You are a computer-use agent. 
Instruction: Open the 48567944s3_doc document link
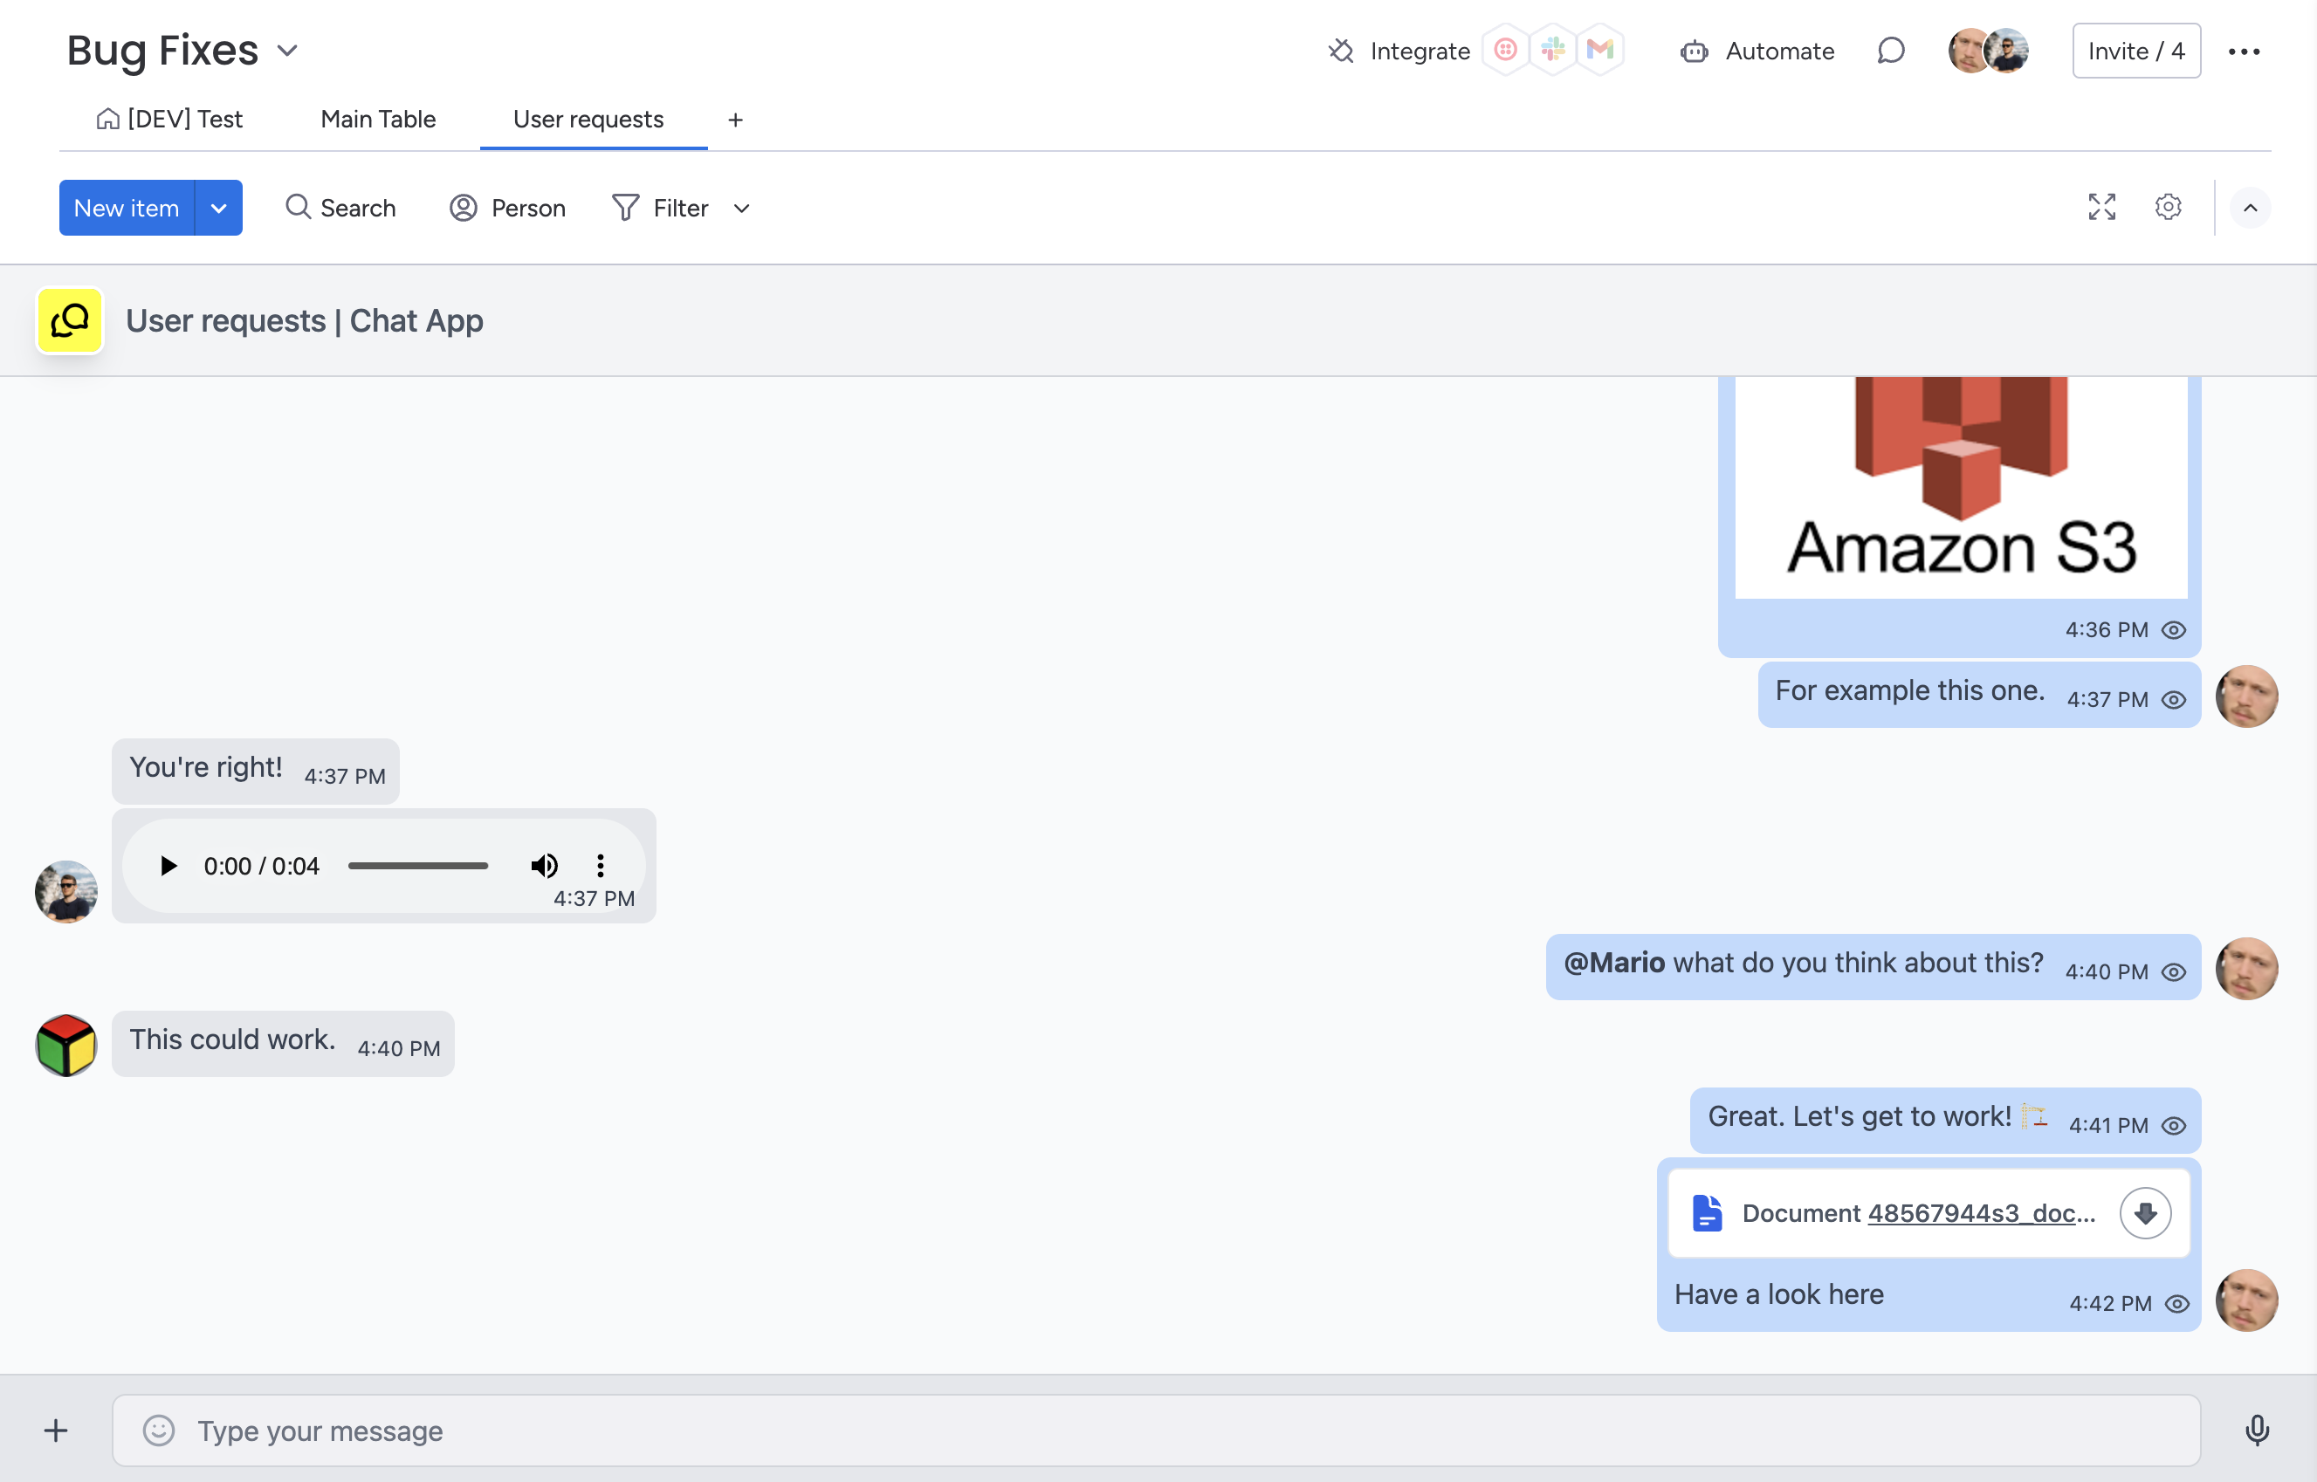tap(1981, 1213)
